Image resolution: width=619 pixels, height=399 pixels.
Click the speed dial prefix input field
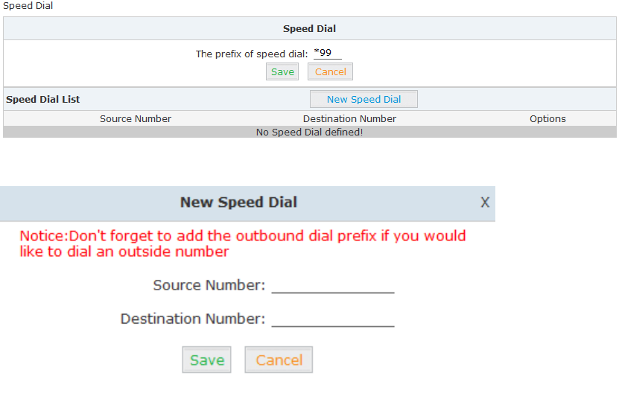327,54
